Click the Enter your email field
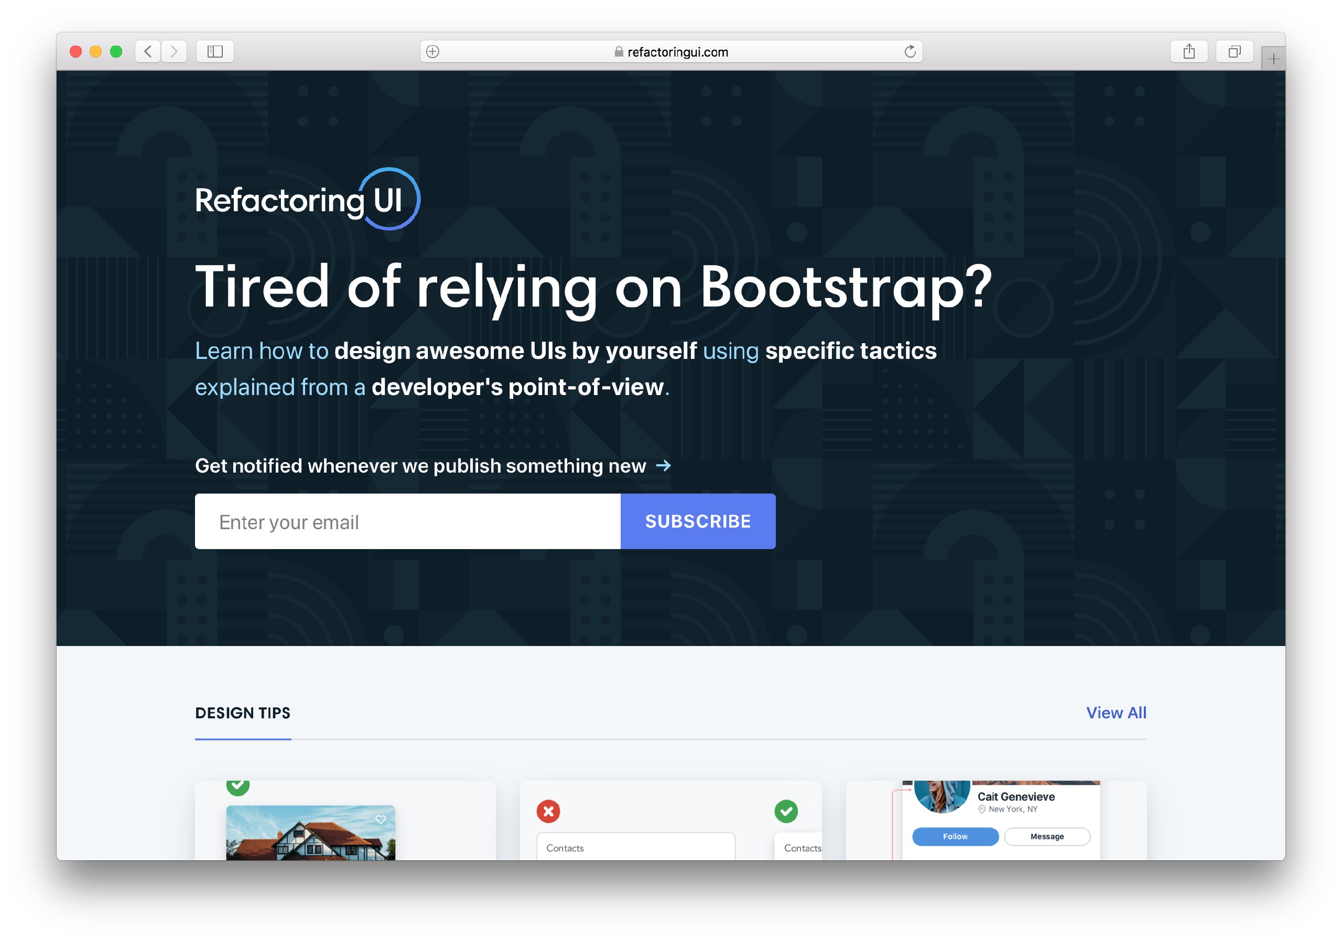Viewport: 1342px width, 941px height. tap(407, 522)
